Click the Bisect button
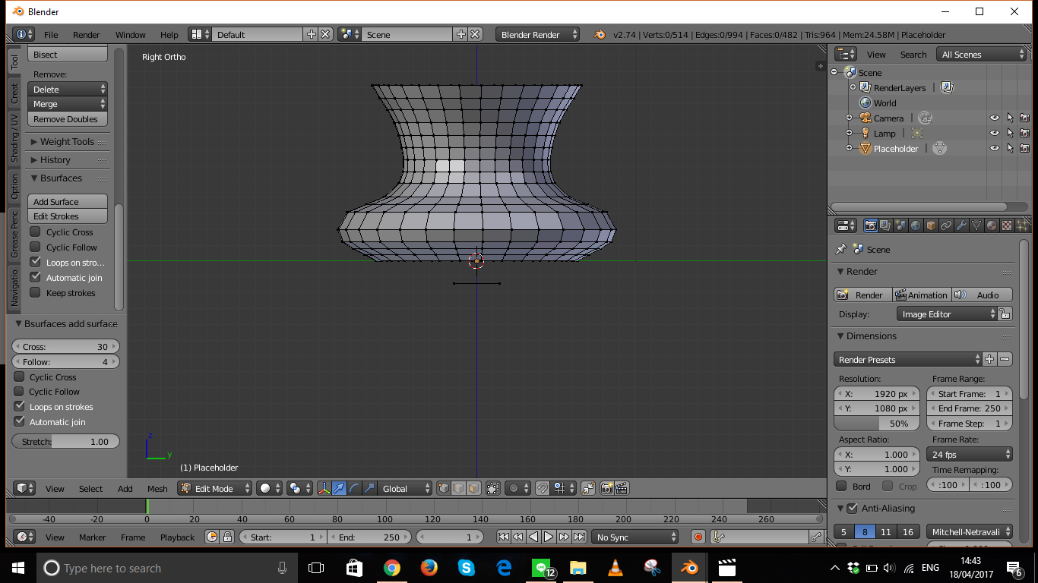 point(68,55)
